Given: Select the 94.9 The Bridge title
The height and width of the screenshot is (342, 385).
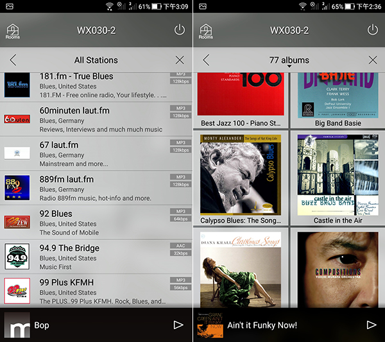Looking at the screenshot, I should coord(69,248).
